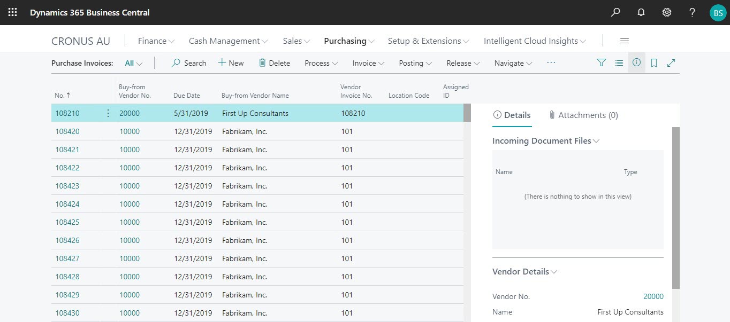Image resolution: width=730 pixels, height=322 pixels.
Task: Expand the Purchasing menu
Action: 349,41
